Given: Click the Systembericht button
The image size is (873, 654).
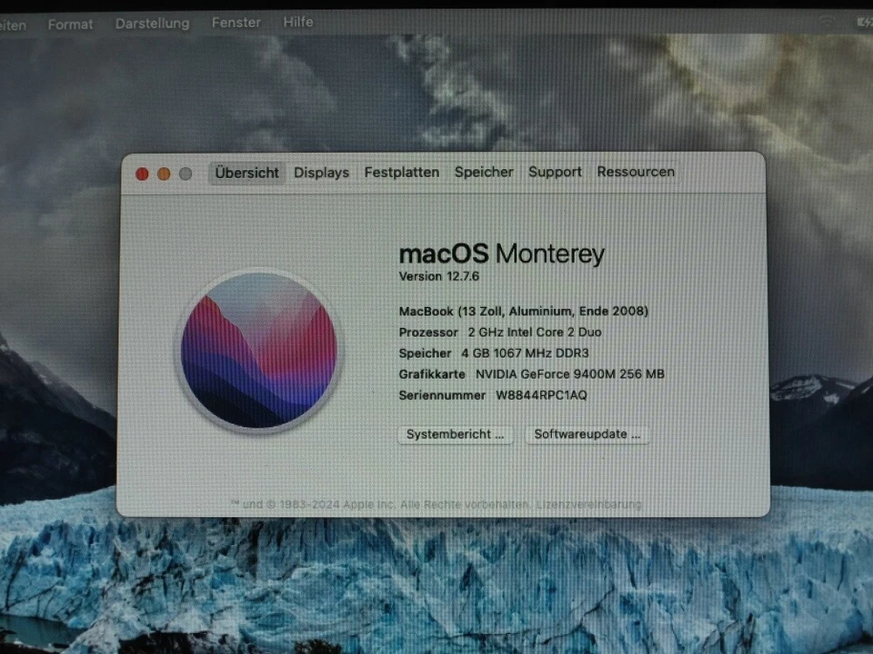Looking at the screenshot, I should pyautogui.click(x=455, y=434).
